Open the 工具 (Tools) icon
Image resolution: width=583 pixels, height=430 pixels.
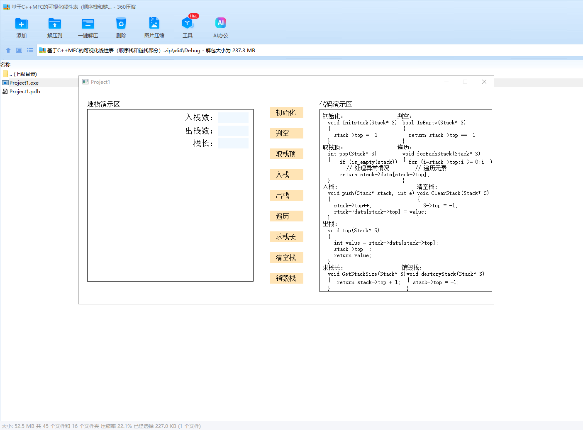pos(188,24)
